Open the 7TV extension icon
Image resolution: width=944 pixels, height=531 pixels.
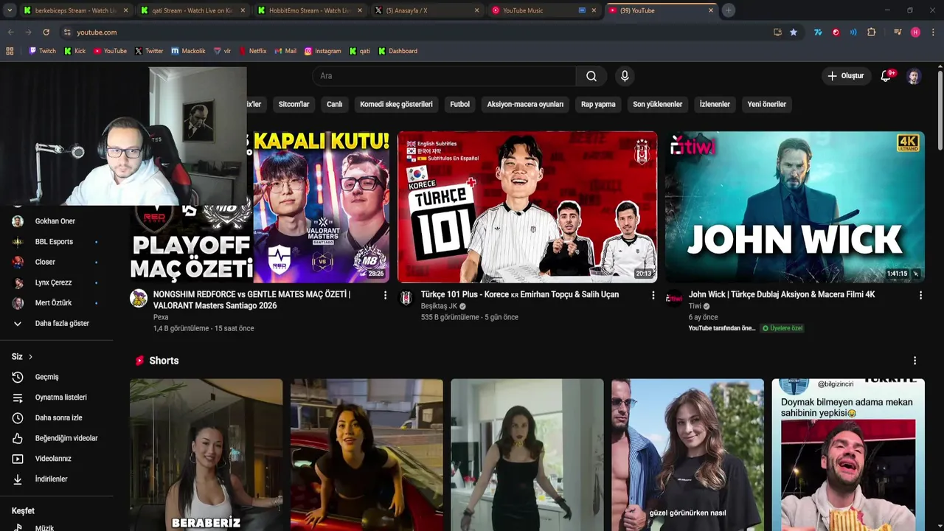coord(818,32)
